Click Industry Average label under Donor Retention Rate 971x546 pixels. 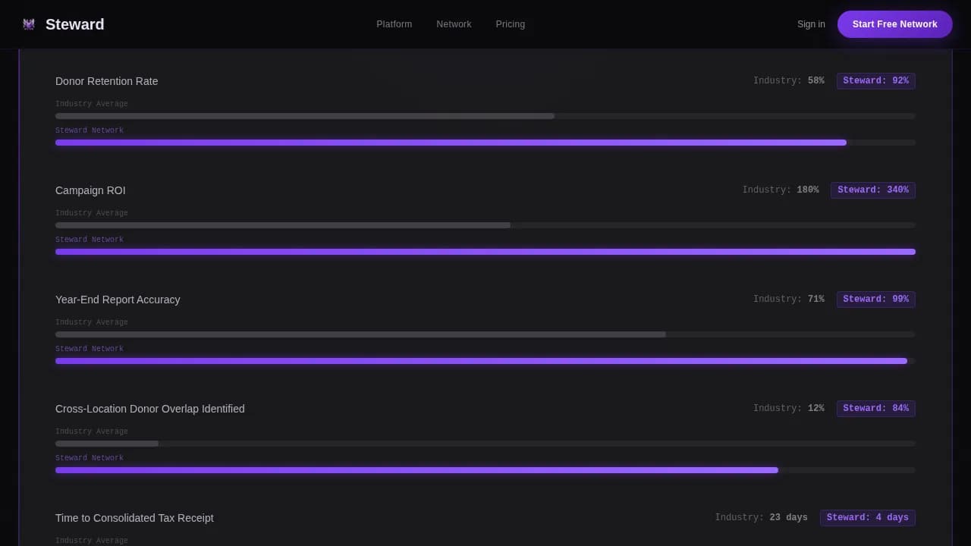click(x=92, y=104)
